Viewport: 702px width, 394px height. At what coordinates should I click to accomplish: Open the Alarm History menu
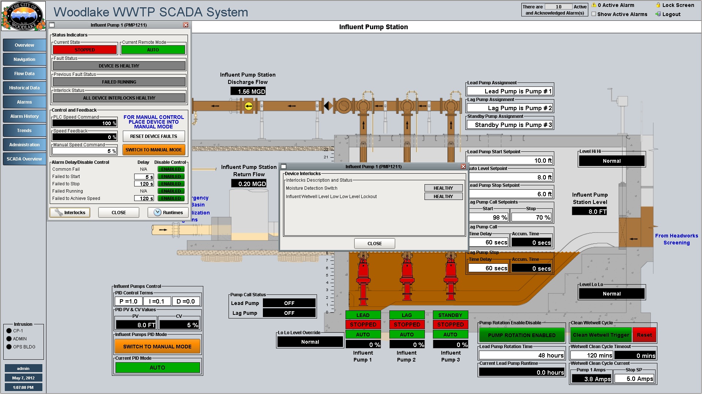24,116
